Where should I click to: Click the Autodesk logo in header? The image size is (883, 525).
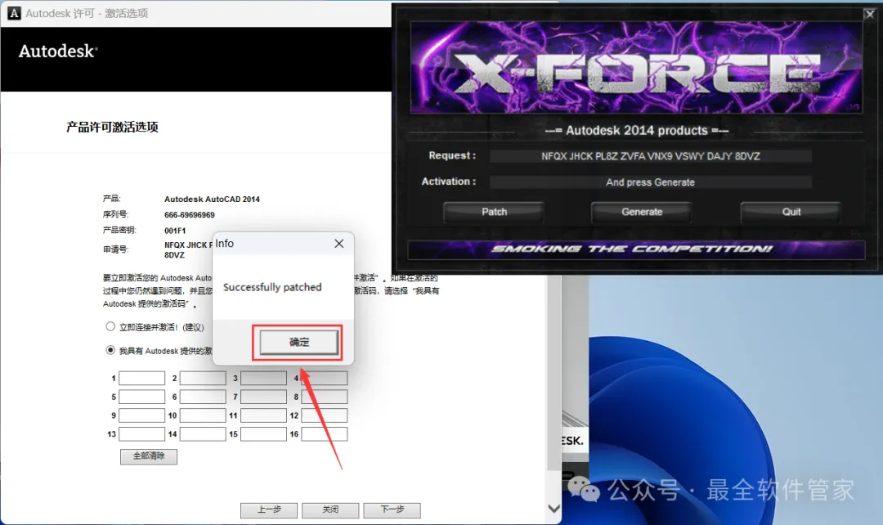59,52
